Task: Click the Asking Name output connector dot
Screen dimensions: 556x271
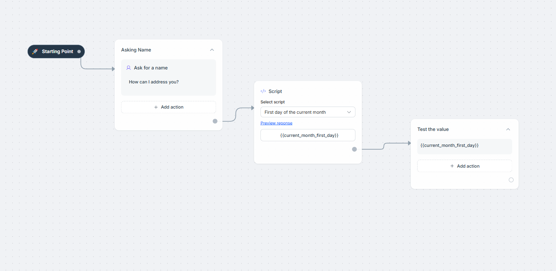Action: point(215,121)
